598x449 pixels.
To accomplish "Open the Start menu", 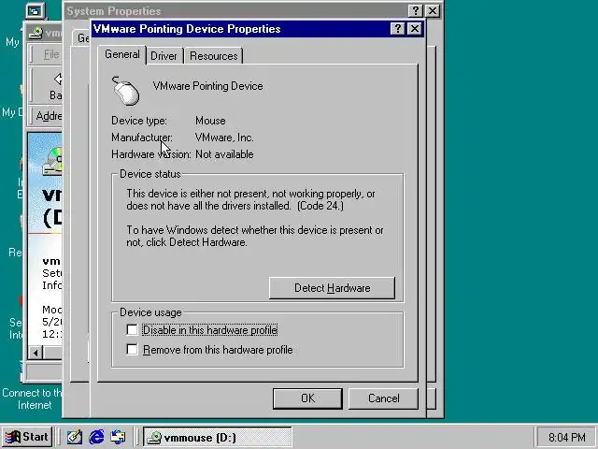I will pos(27,437).
